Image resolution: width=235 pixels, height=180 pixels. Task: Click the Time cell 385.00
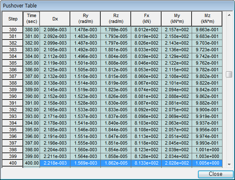(x=32, y=63)
